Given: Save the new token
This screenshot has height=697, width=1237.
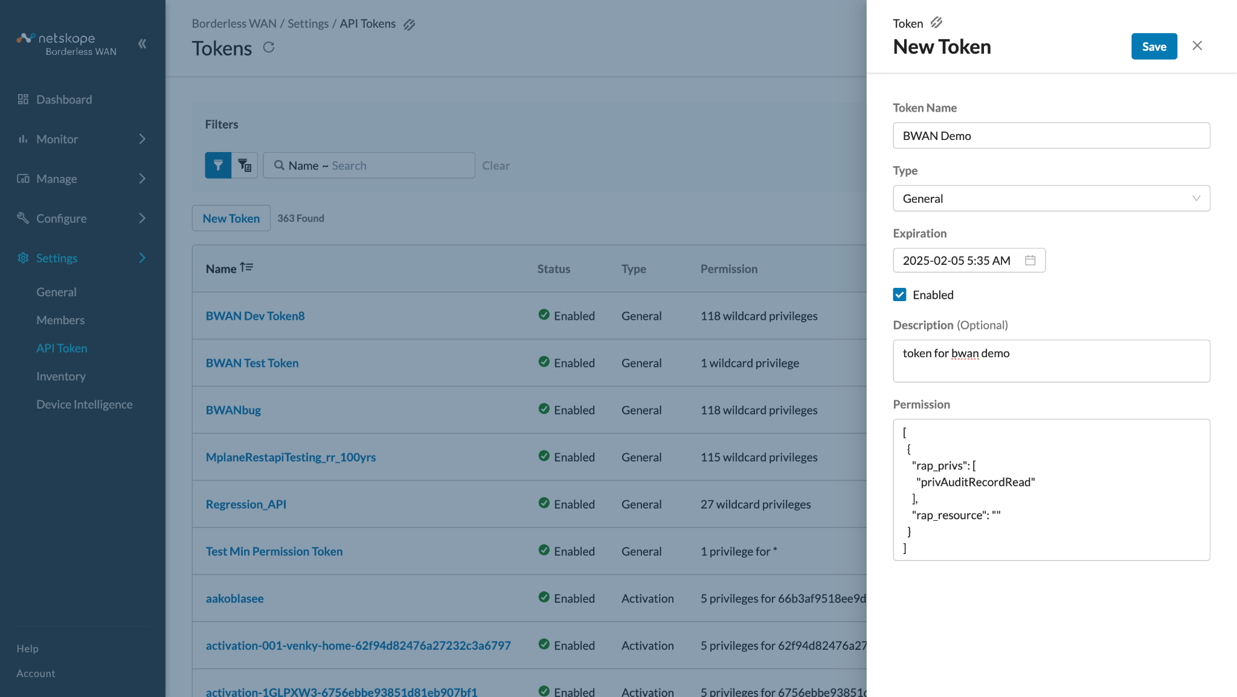Looking at the screenshot, I should point(1154,46).
